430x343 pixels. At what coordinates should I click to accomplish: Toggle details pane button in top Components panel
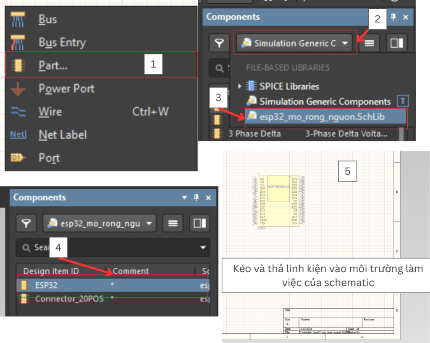[396, 43]
